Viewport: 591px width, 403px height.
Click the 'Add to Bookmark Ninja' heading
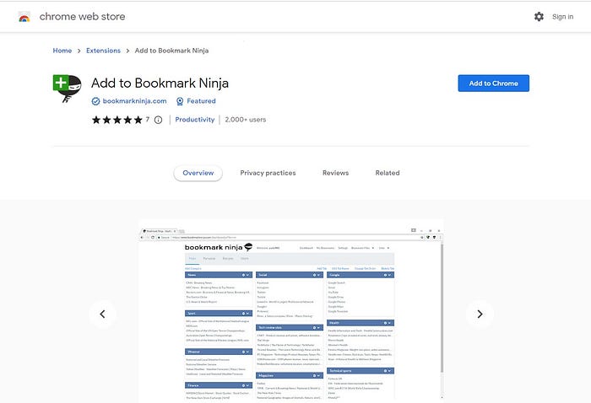[x=160, y=83]
